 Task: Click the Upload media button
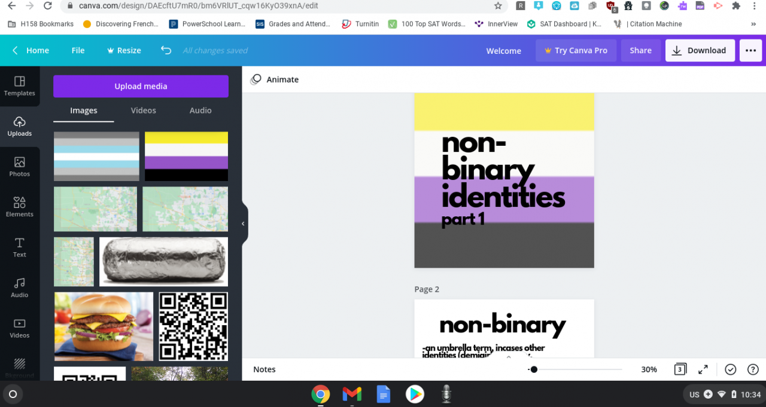tap(141, 86)
